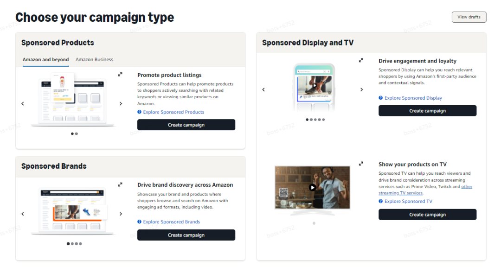The image size is (501, 273).
Task: Advance the Sponsored Display carousel forward
Action: tap(362, 90)
